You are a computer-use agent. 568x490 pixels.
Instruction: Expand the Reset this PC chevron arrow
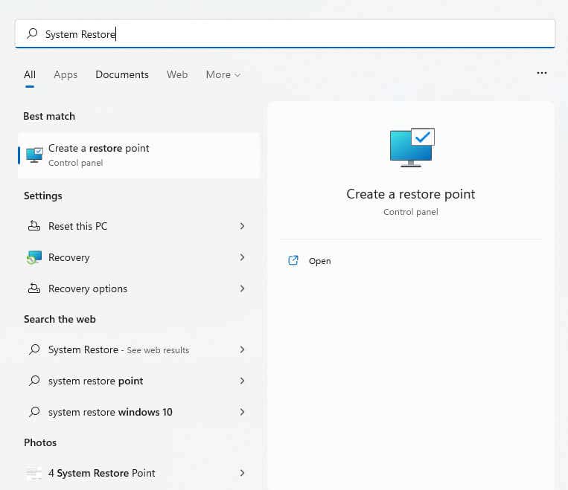click(243, 226)
